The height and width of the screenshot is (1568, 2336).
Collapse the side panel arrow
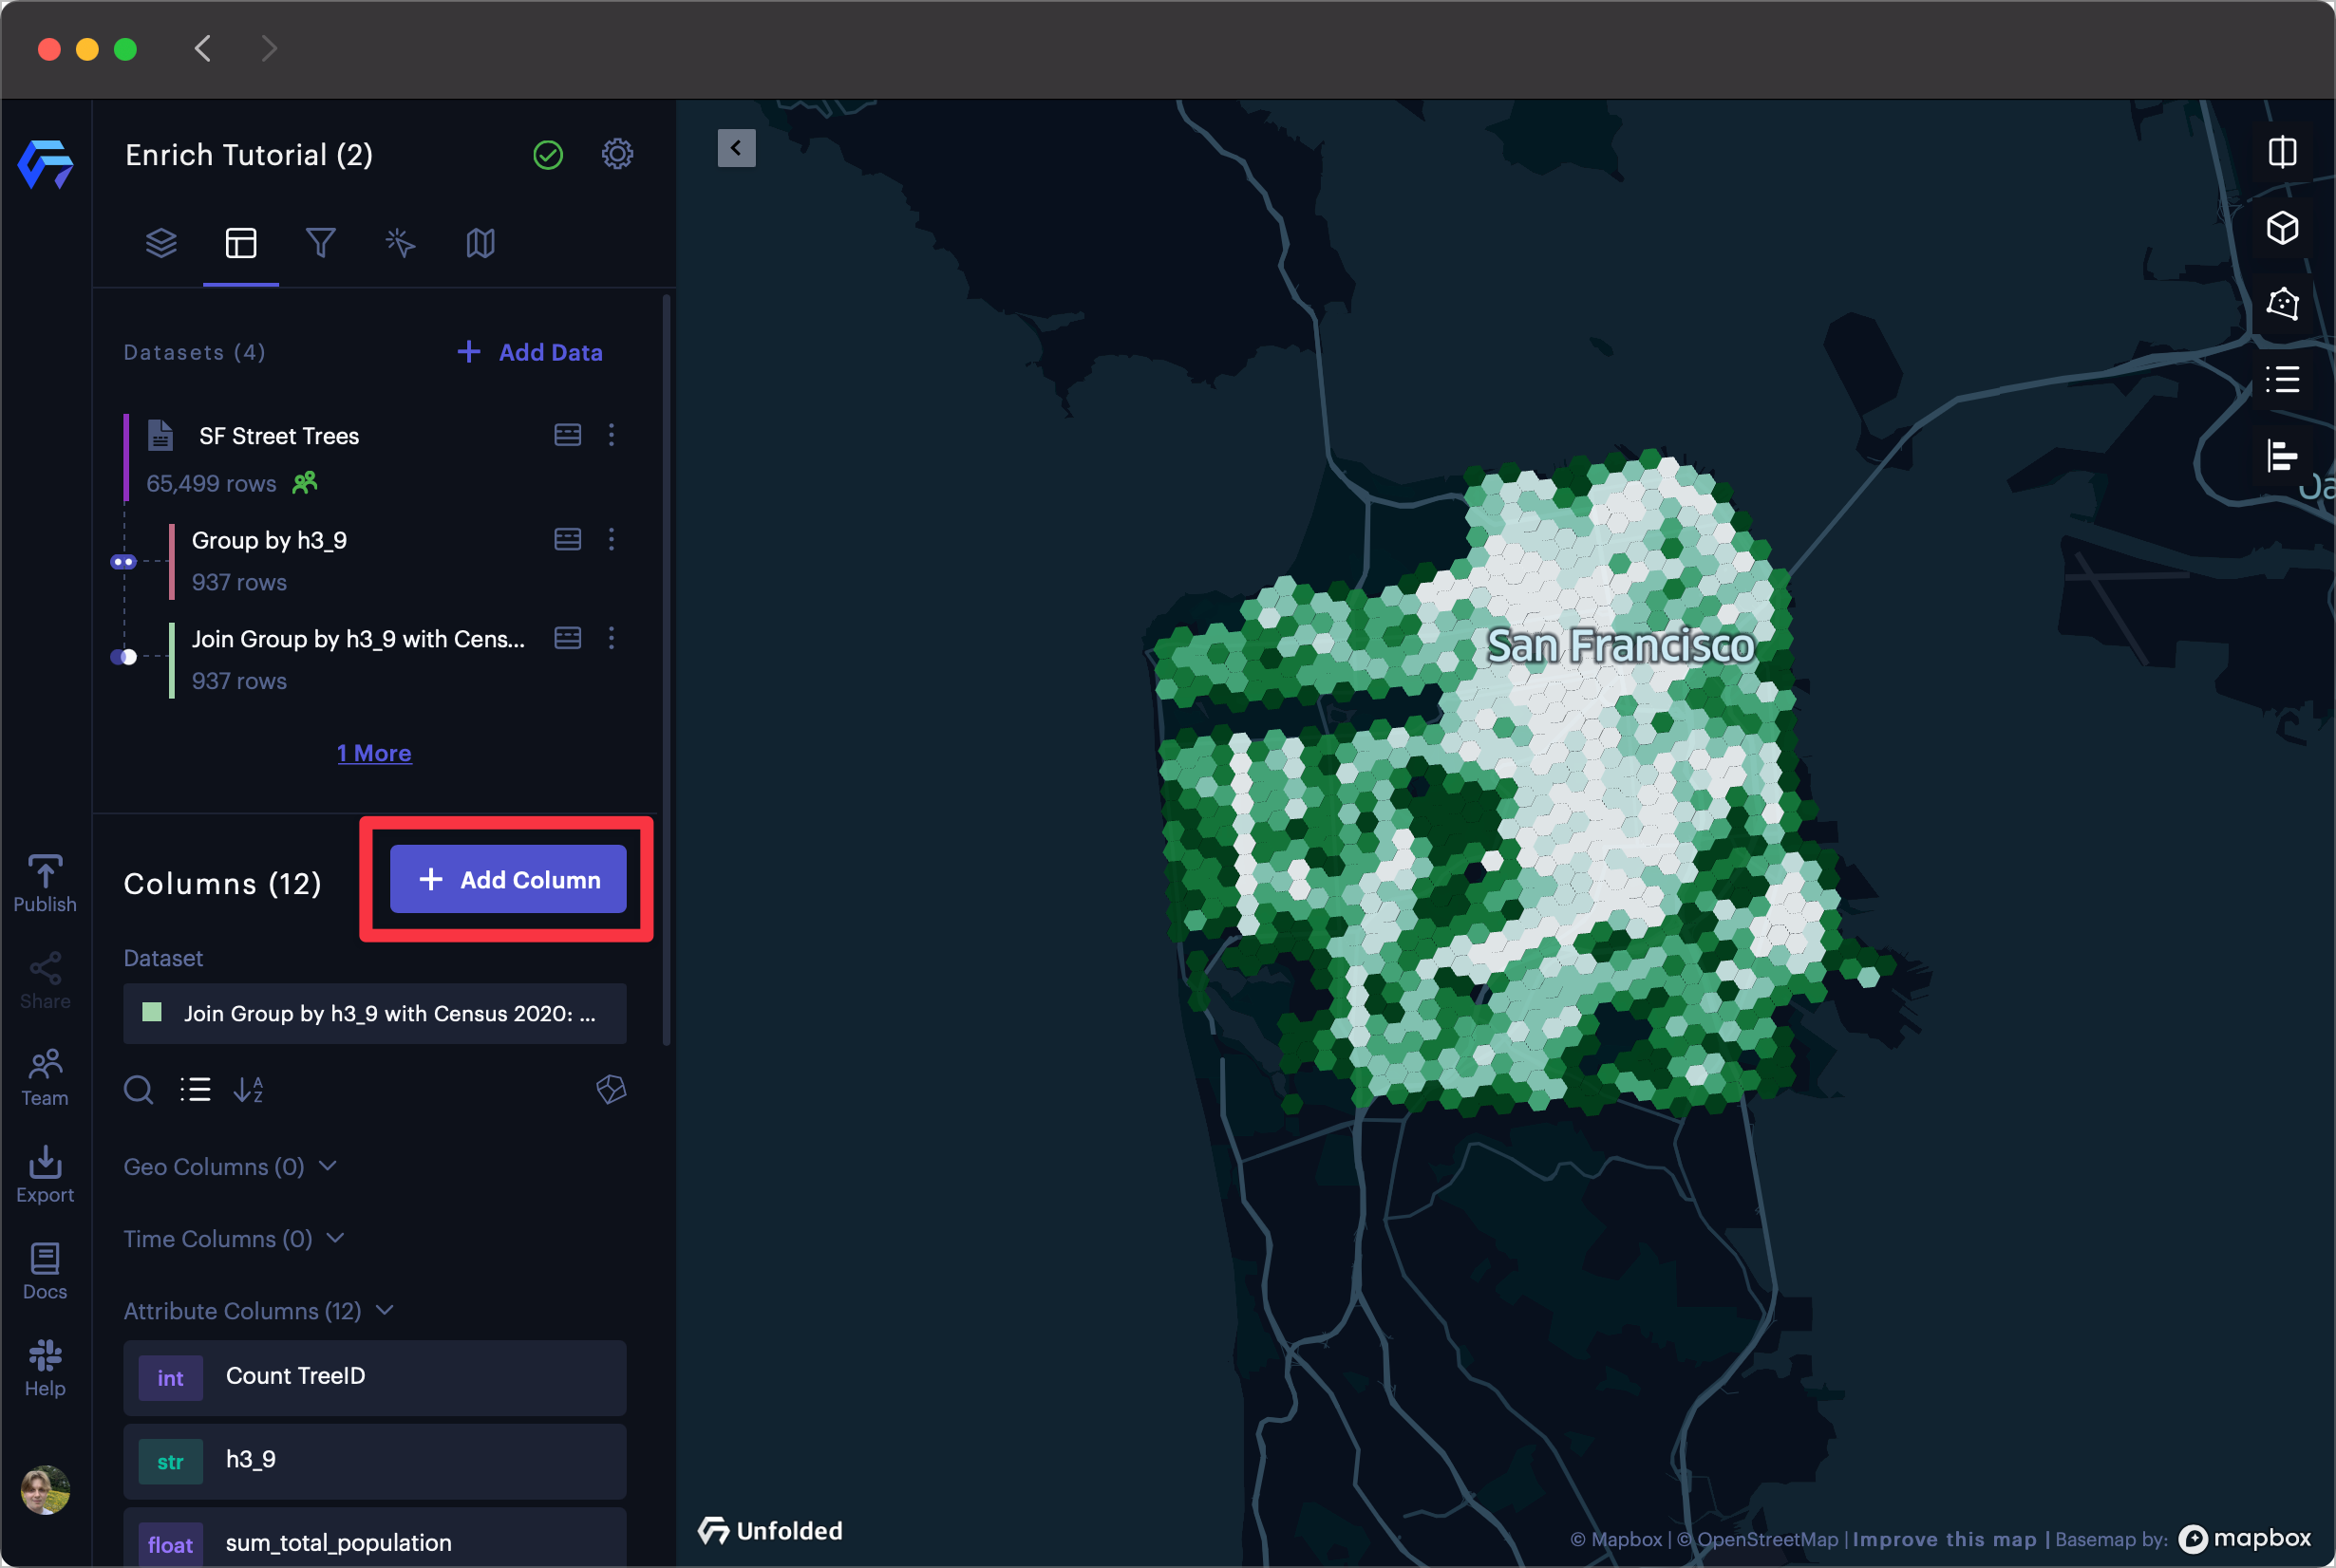pos(736,148)
